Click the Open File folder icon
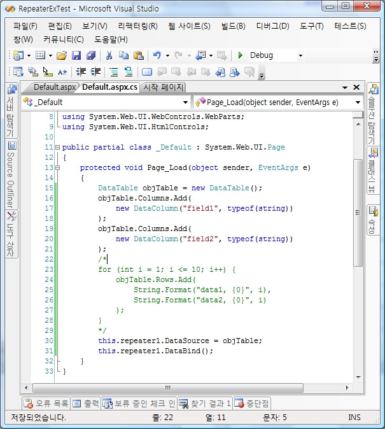The image size is (385, 429). pos(62,55)
